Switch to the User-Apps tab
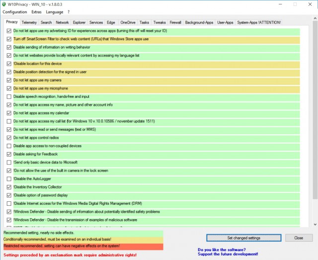Image resolution: width=318 pixels, height=260 pixels. click(225, 22)
